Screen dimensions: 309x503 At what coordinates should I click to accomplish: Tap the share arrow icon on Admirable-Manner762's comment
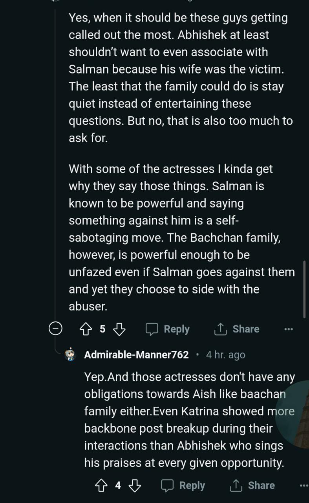pyautogui.click(x=236, y=486)
